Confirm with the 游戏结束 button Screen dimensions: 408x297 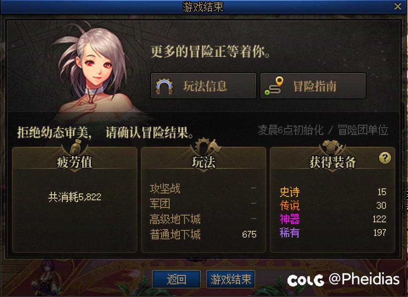pos(231,279)
